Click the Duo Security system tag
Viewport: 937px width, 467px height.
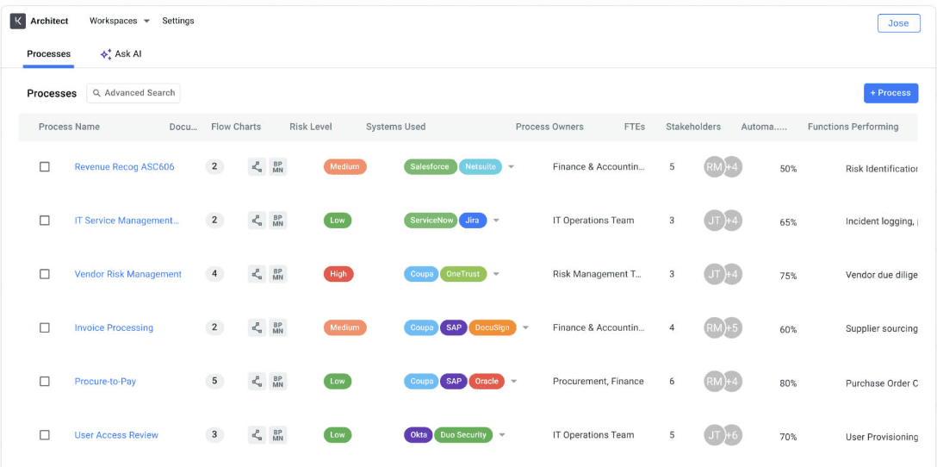point(463,435)
